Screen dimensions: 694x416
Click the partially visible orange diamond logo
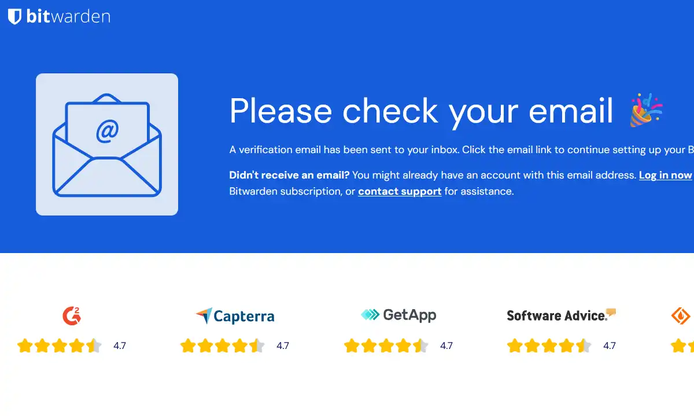click(x=682, y=316)
